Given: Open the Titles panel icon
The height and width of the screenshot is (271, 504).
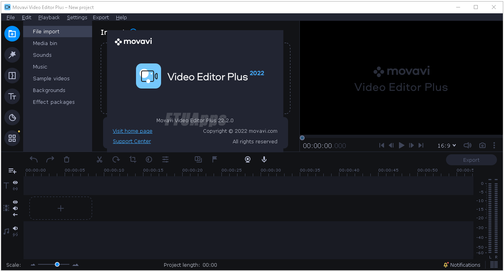Looking at the screenshot, I should [x=12, y=96].
